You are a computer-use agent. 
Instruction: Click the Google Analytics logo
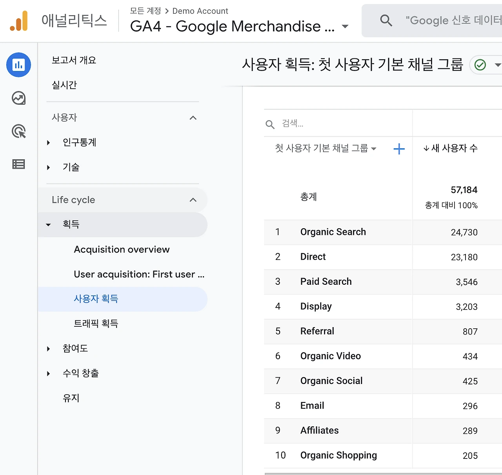[19, 21]
